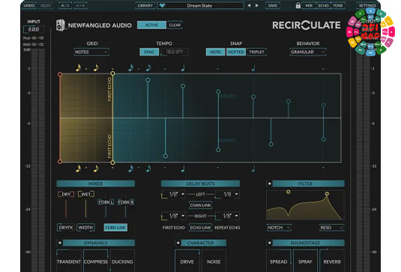The height and width of the screenshot is (272, 401).
Task: Go to previous preset with left arrow
Action: (249, 5)
